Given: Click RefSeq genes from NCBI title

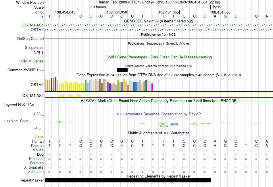Looking at the screenshot, I should point(159,35).
